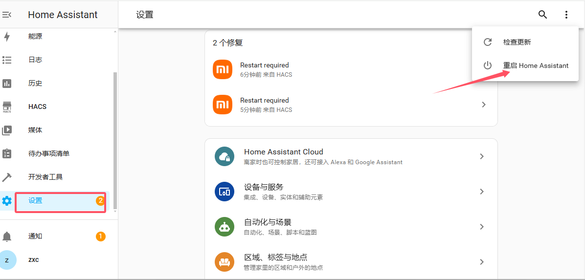This screenshot has height=280, width=585.
Task: Click the sidebar scroll up arrow
Action: click(x=115, y=32)
